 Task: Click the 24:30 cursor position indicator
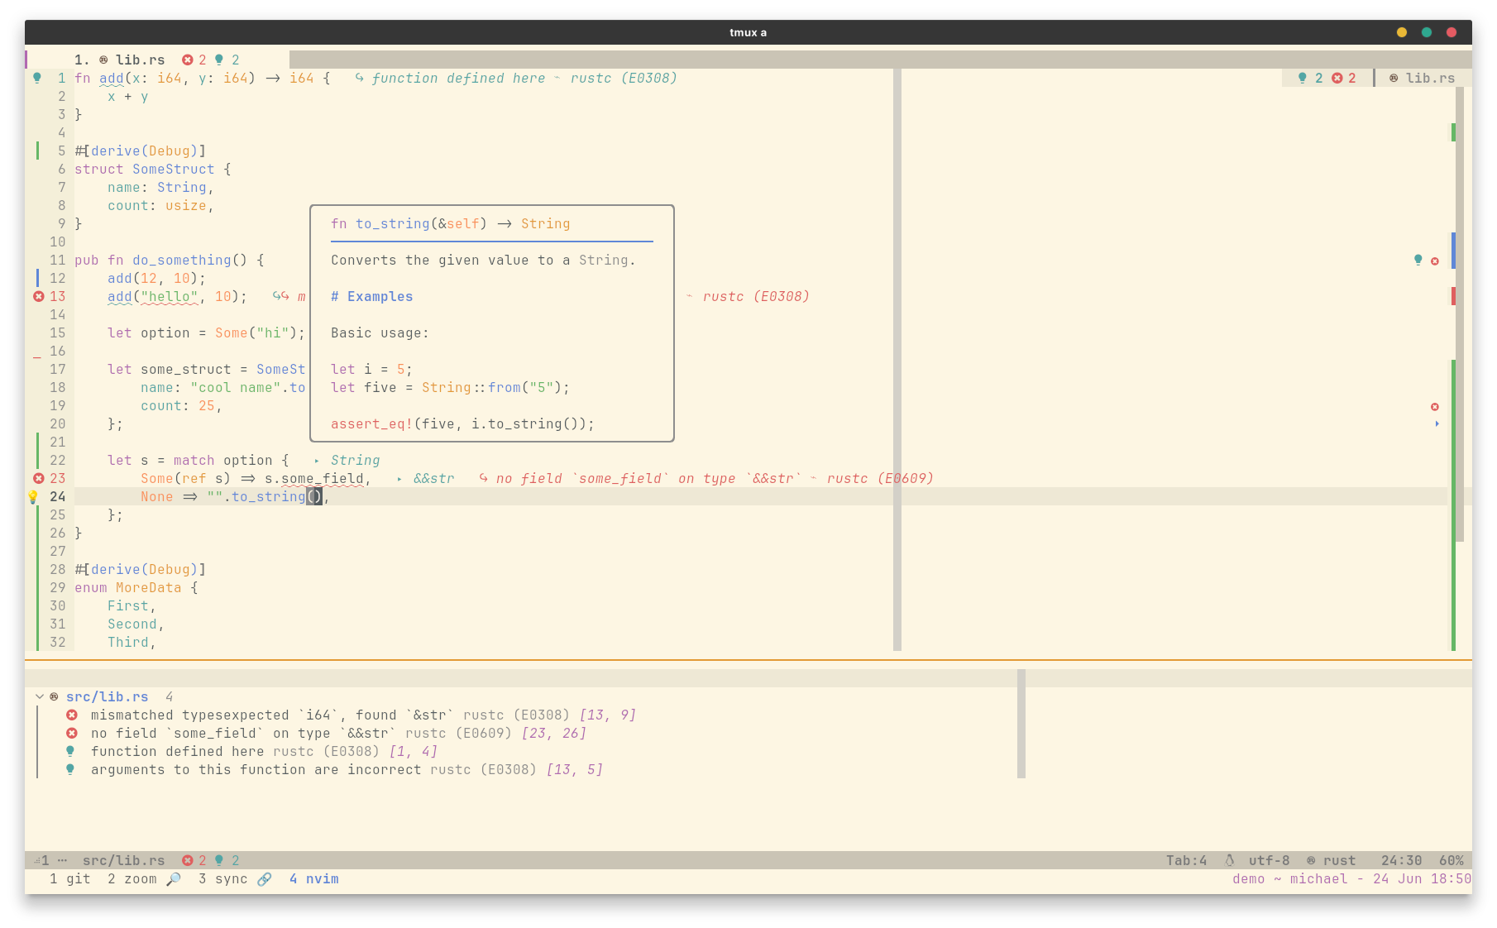click(x=1402, y=860)
